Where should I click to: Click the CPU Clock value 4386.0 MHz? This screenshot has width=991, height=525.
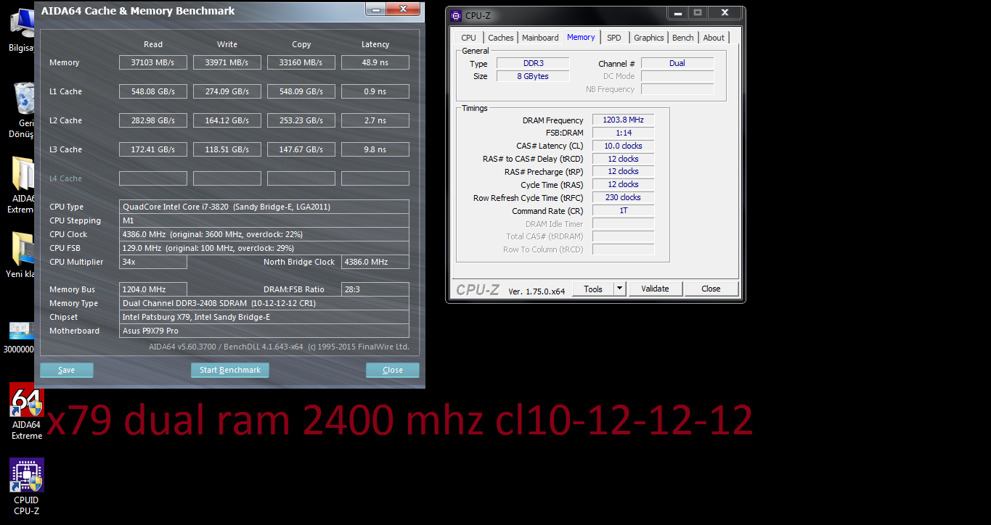tap(264, 234)
